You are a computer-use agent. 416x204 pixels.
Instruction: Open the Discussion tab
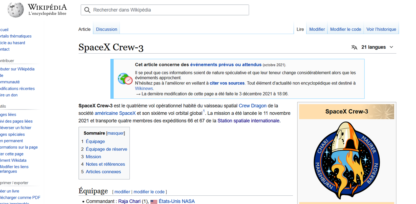pyautogui.click(x=106, y=29)
